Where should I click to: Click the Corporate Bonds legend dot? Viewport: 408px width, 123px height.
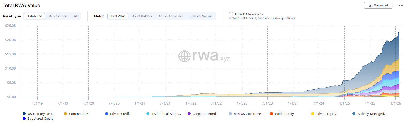tap(189, 114)
